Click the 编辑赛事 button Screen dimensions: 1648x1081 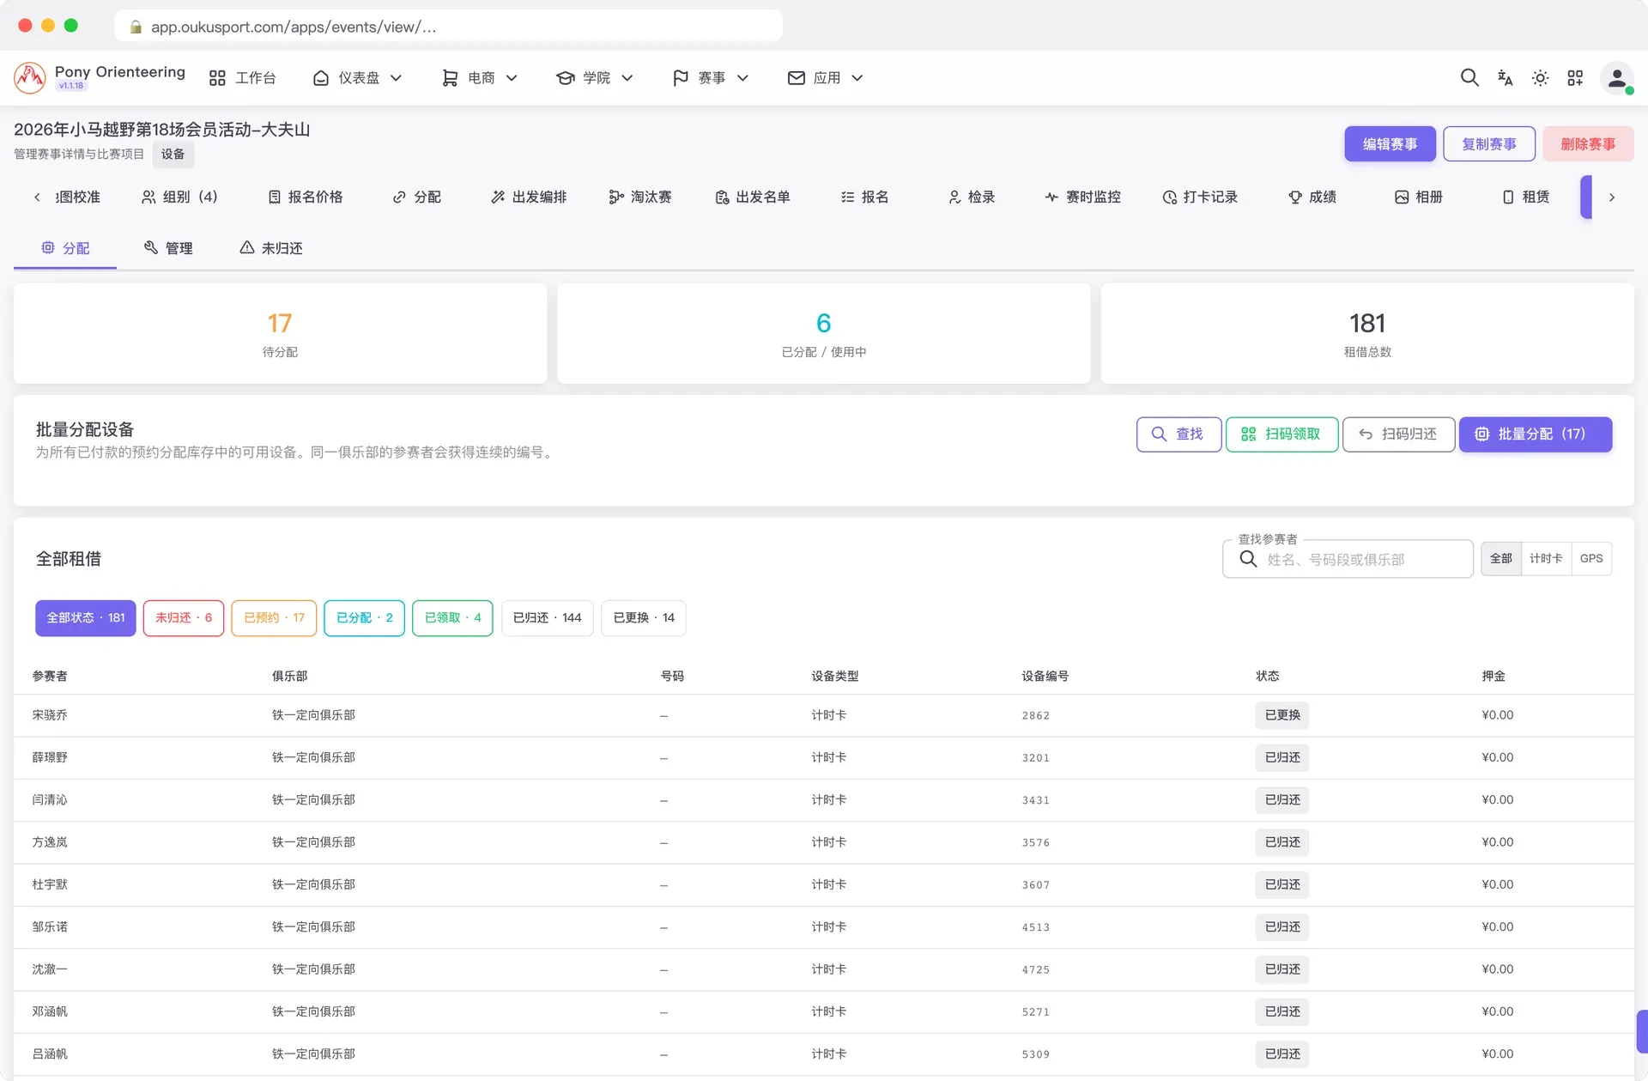pyautogui.click(x=1390, y=144)
